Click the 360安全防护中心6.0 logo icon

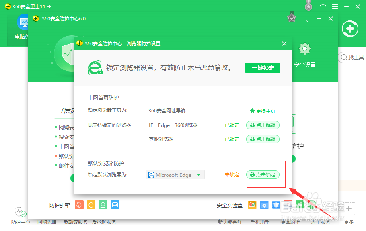coord(36,18)
